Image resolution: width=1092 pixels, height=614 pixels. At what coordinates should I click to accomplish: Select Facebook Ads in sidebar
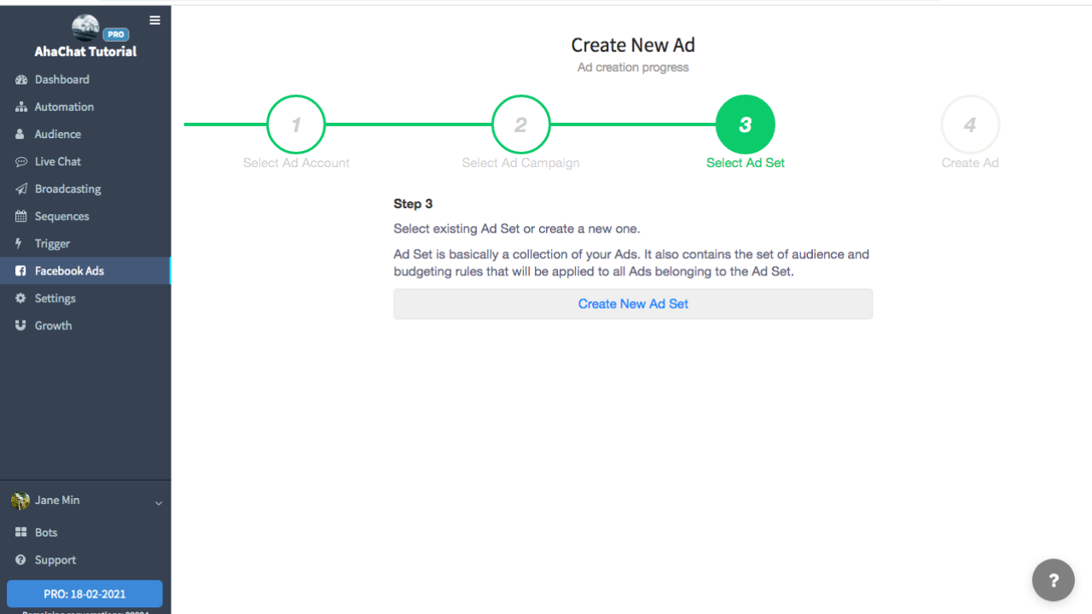[x=85, y=270]
